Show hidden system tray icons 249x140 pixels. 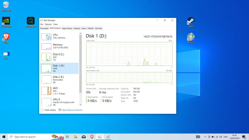(205, 137)
